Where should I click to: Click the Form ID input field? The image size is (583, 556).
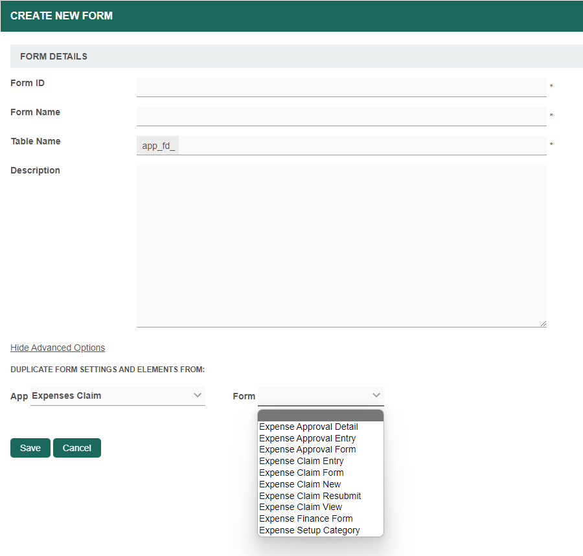(x=341, y=87)
